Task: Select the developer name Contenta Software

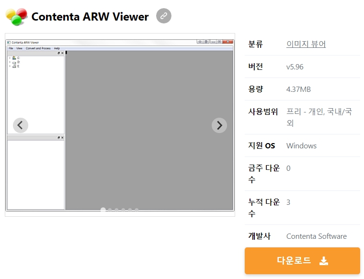Action: click(x=317, y=236)
